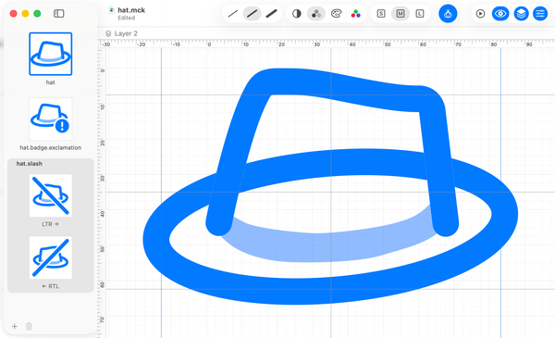This screenshot has height=338, width=555.
Task: Select hat.badge.exclamation symbol thumbnail
Action: pyautogui.click(x=51, y=119)
